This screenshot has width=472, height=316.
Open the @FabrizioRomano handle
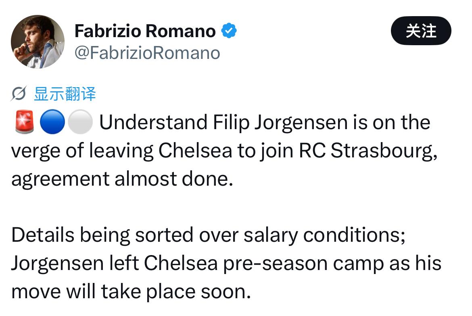tap(147, 53)
